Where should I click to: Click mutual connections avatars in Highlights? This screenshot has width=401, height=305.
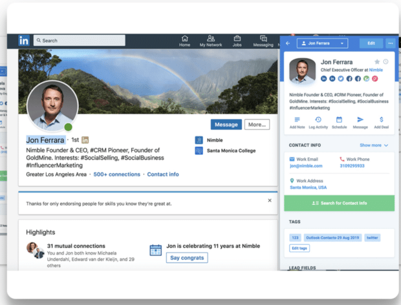(x=36, y=250)
